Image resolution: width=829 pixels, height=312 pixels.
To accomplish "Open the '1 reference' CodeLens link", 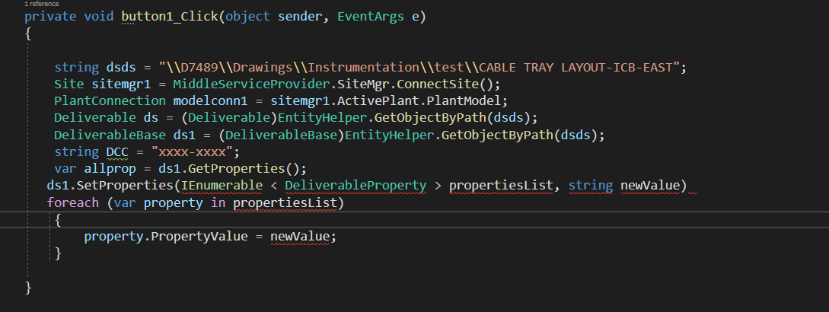I will [x=41, y=4].
